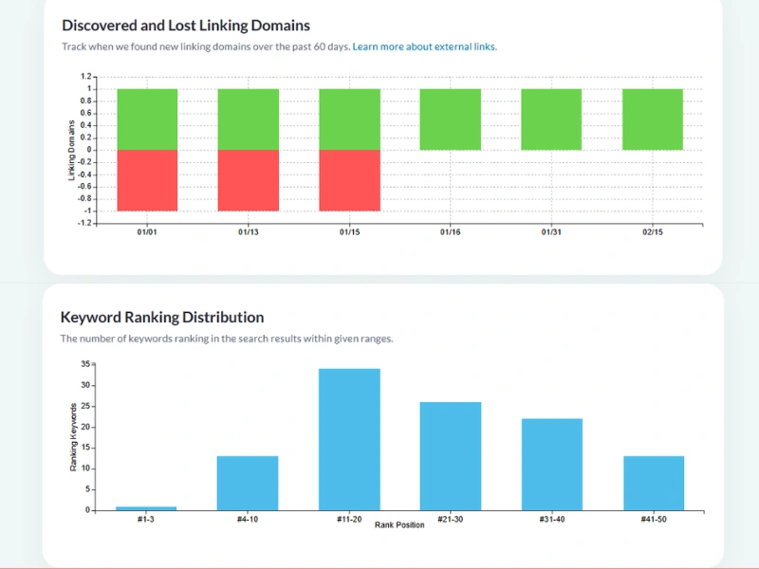759x569 pixels.
Task: Click the 'Discovered and Lost Linking Domains' heading
Action: click(x=186, y=26)
